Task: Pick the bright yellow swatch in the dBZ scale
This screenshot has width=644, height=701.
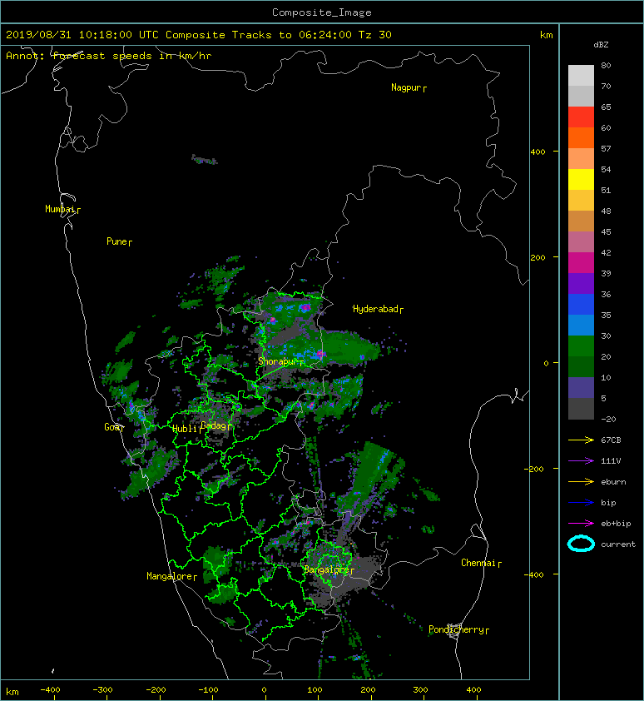Action: [581, 179]
